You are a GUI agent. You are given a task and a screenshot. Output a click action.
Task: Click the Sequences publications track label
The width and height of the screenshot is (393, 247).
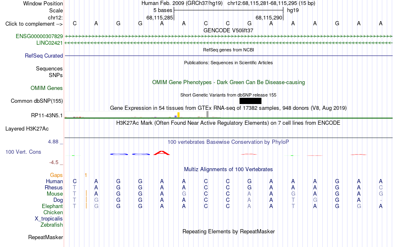[49, 68]
